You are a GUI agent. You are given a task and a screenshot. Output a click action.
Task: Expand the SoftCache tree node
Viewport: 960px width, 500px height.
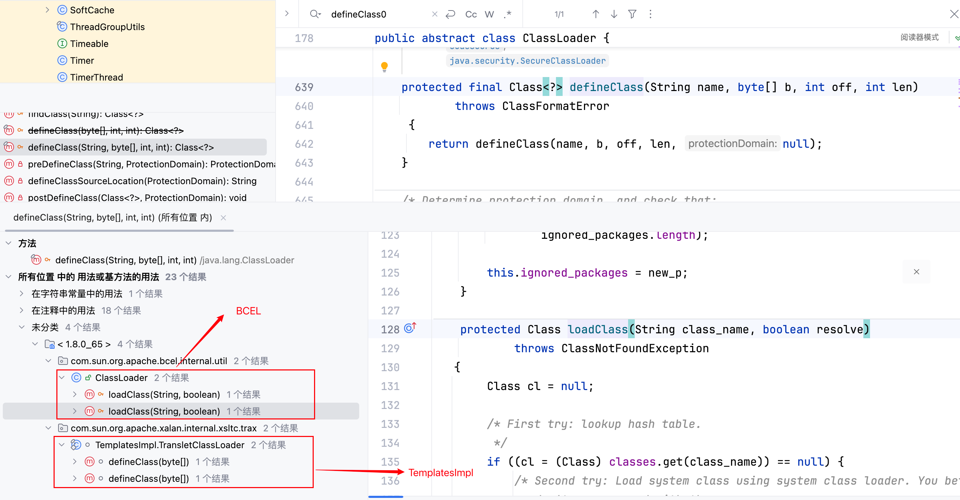pyautogui.click(x=47, y=10)
